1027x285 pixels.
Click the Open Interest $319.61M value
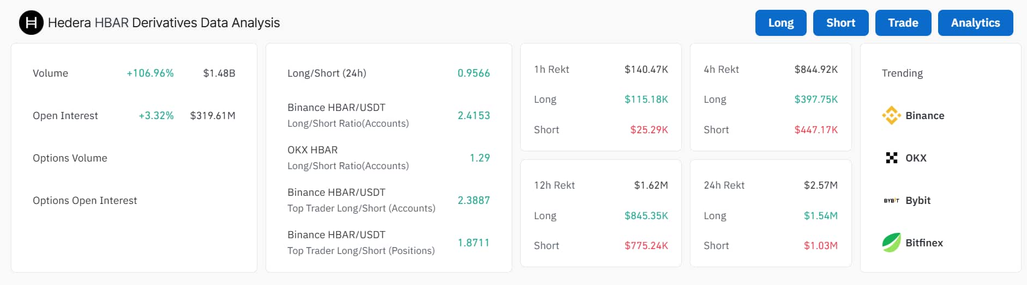[213, 115]
